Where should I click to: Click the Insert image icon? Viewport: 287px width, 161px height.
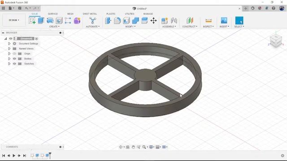point(224,21)
